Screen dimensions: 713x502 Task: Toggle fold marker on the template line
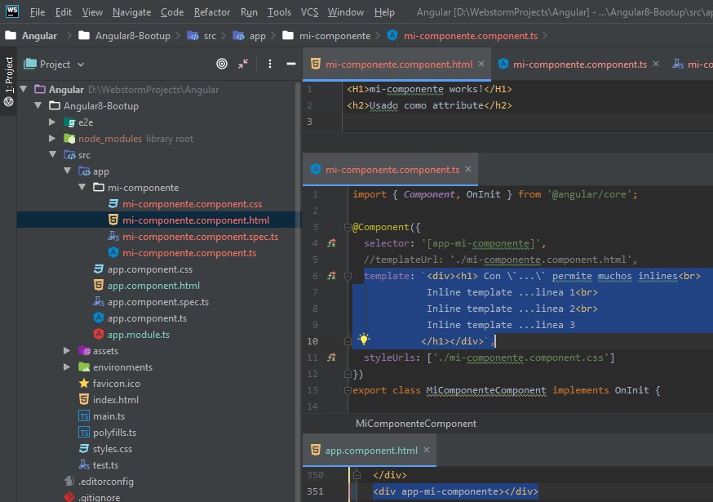point(348,276)
